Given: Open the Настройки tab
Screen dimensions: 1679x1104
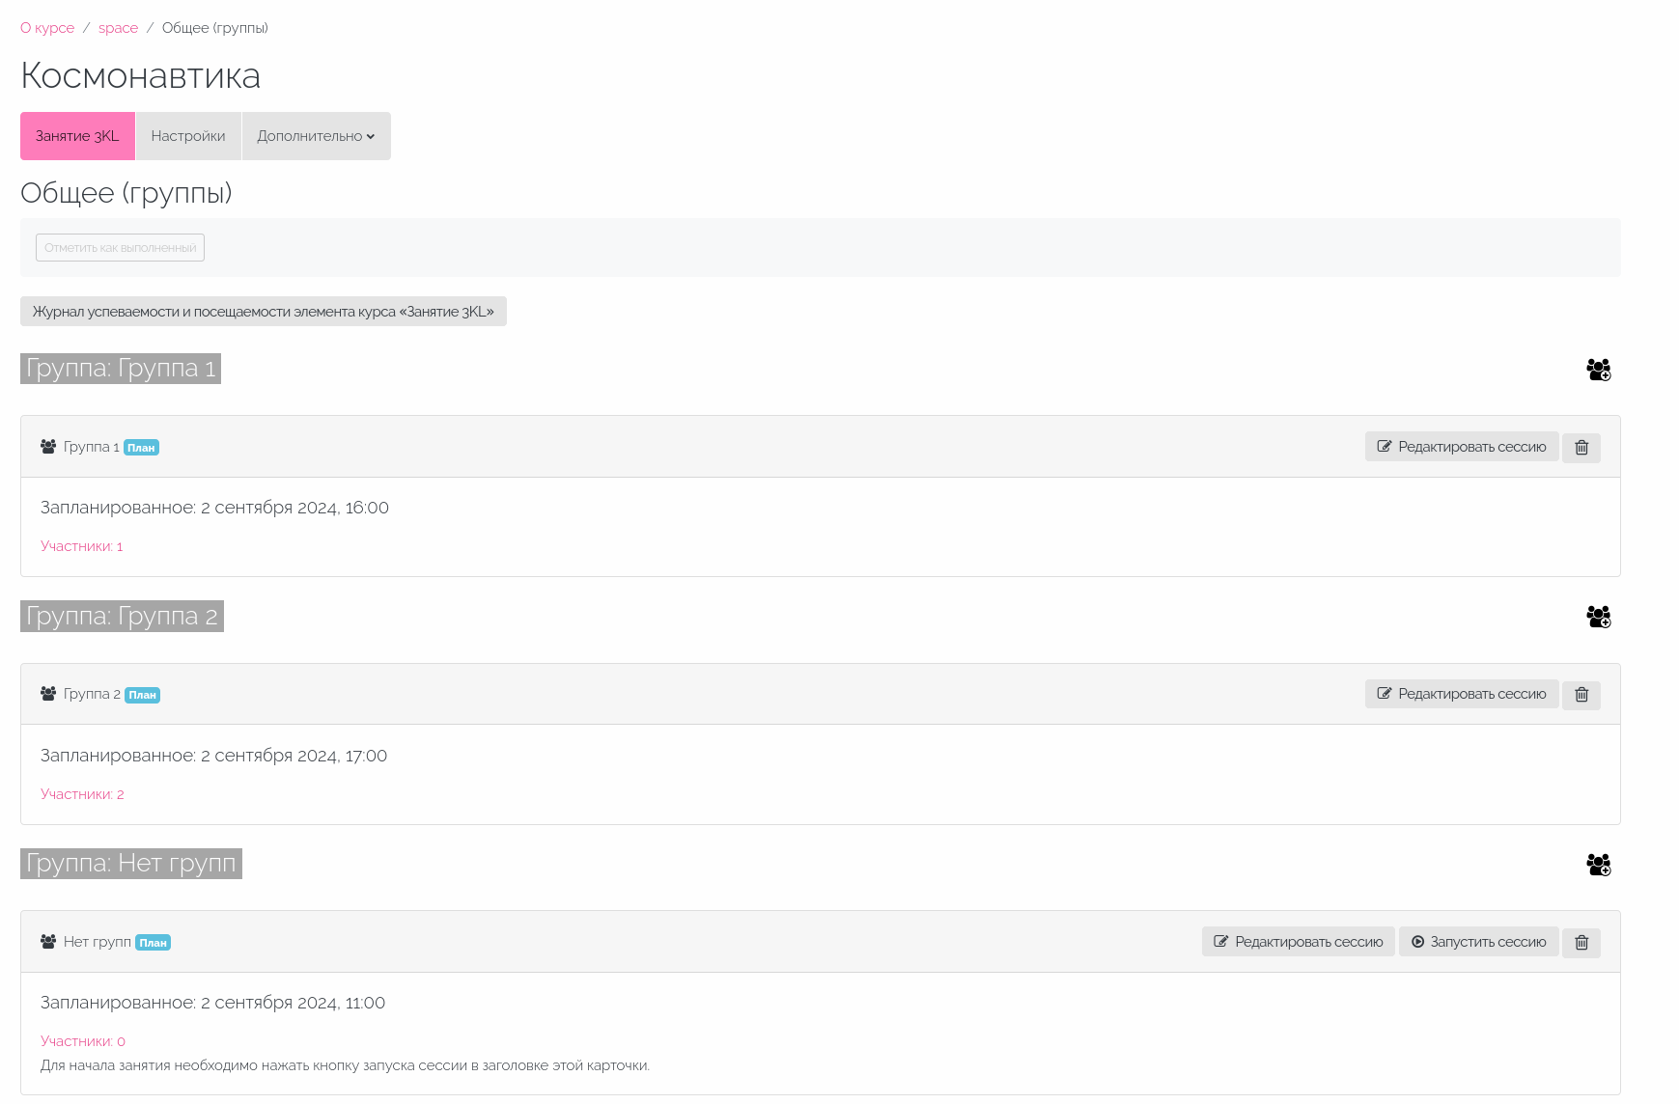Looking at the screenshot, I should click(188, 136).
